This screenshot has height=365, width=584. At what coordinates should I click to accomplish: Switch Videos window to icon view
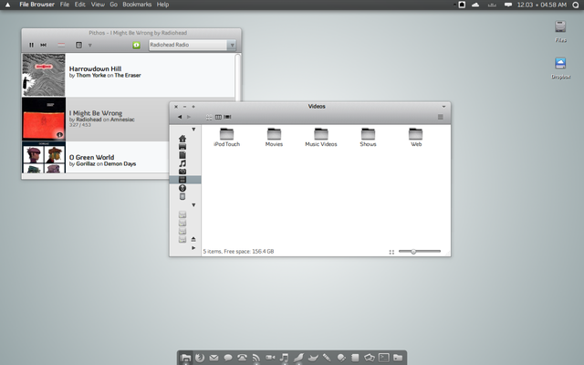pos(209,117)
